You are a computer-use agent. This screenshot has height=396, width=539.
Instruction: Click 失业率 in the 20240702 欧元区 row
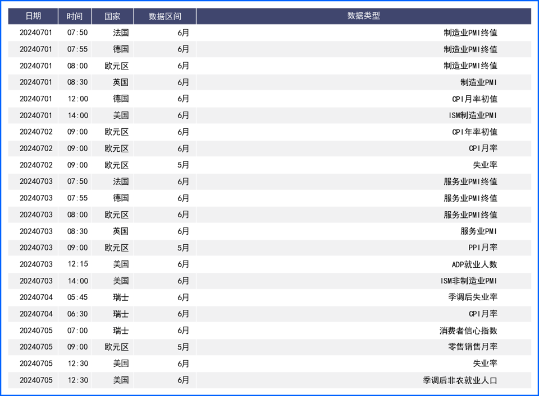click(485, 165)
